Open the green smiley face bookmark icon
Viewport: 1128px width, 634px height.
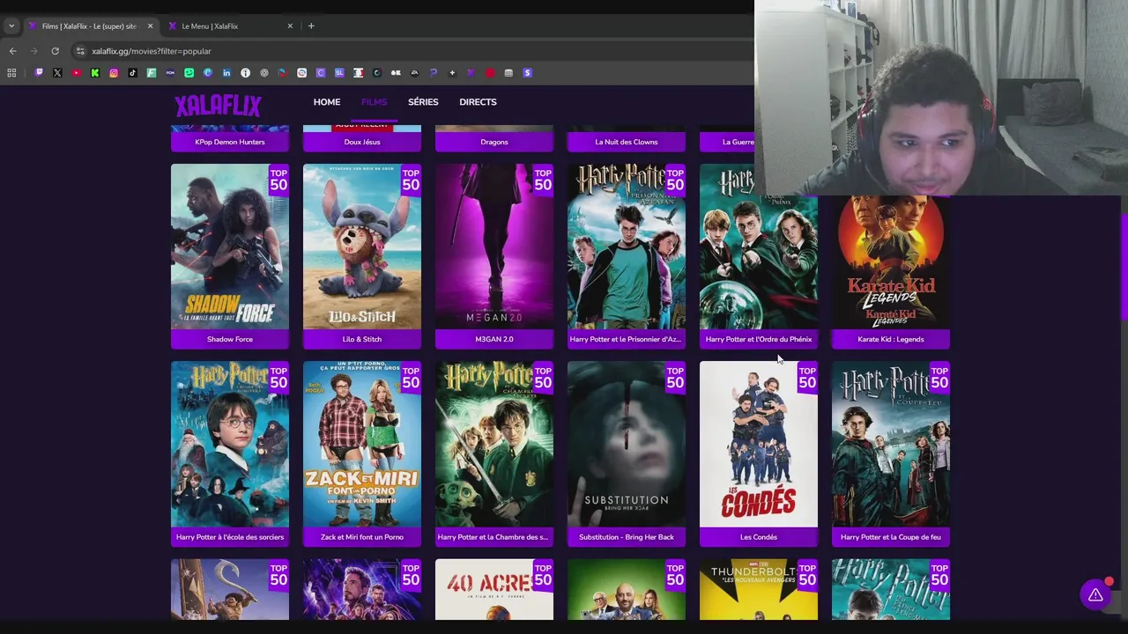[189, 73]
